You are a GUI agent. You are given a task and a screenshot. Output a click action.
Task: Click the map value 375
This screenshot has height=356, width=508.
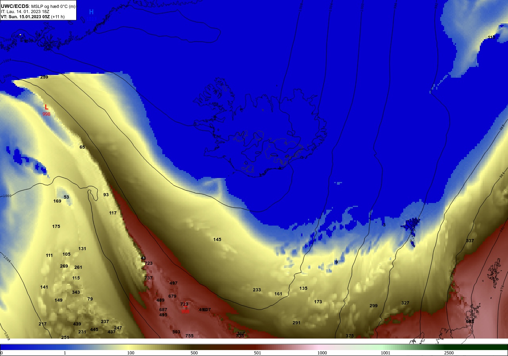coord(350,336)
